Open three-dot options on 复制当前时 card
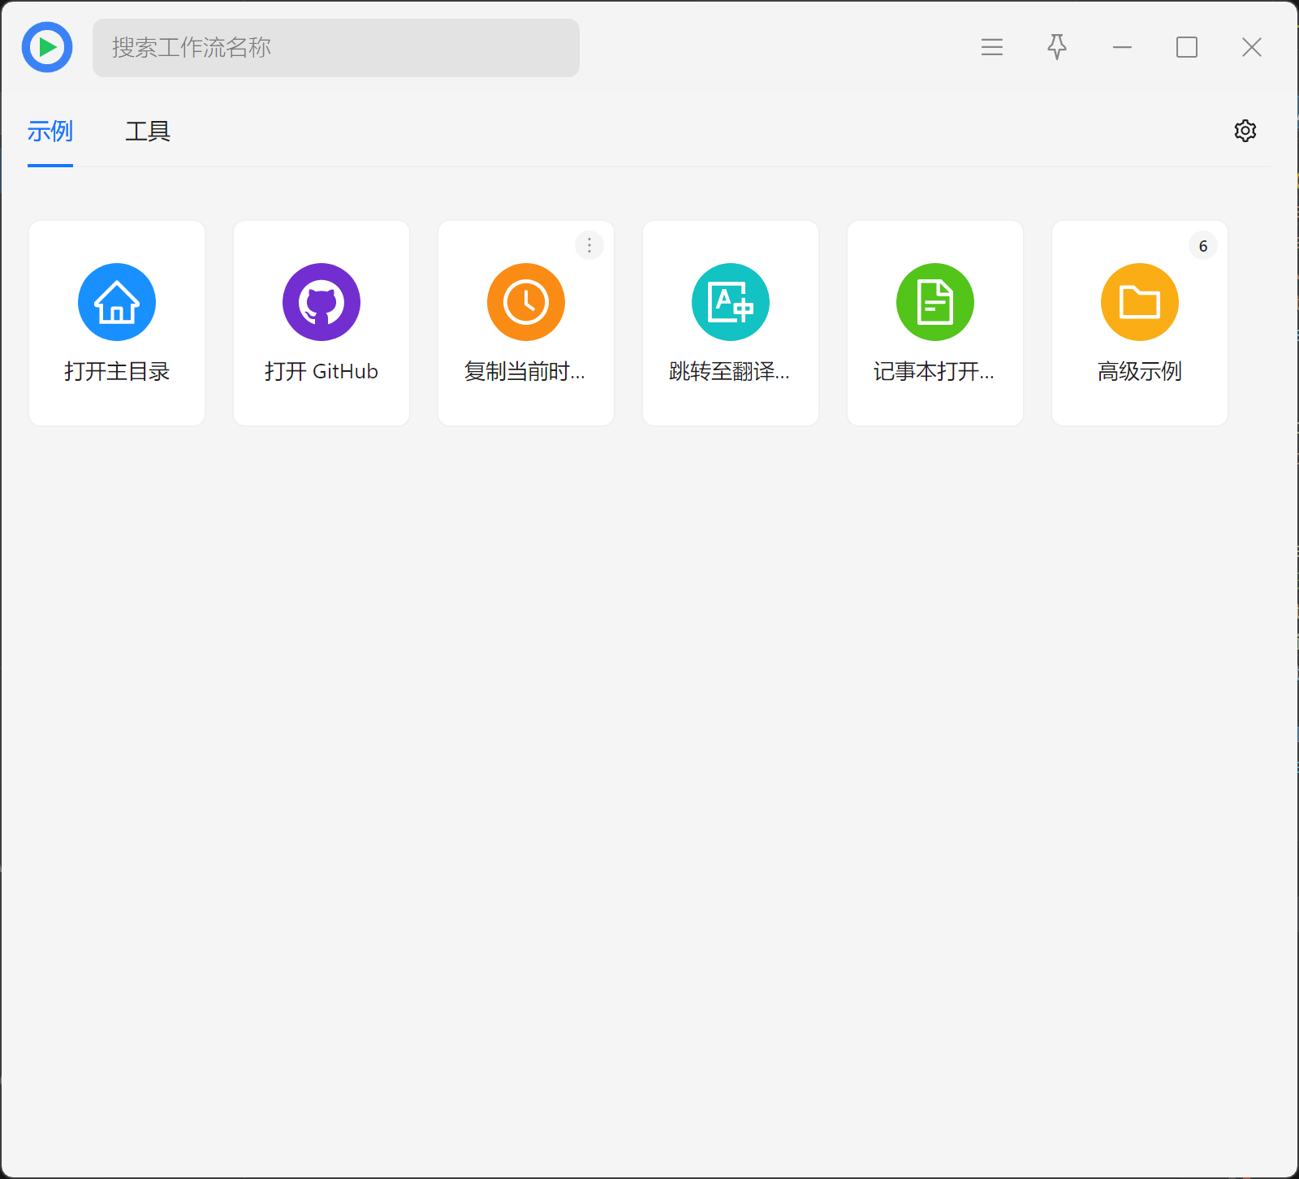This screenshot has height=1179, width=1299. 589,245
